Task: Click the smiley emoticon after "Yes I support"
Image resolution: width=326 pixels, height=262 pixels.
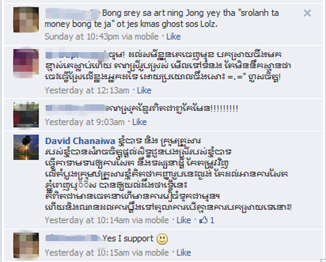Action: coord(162,239)
